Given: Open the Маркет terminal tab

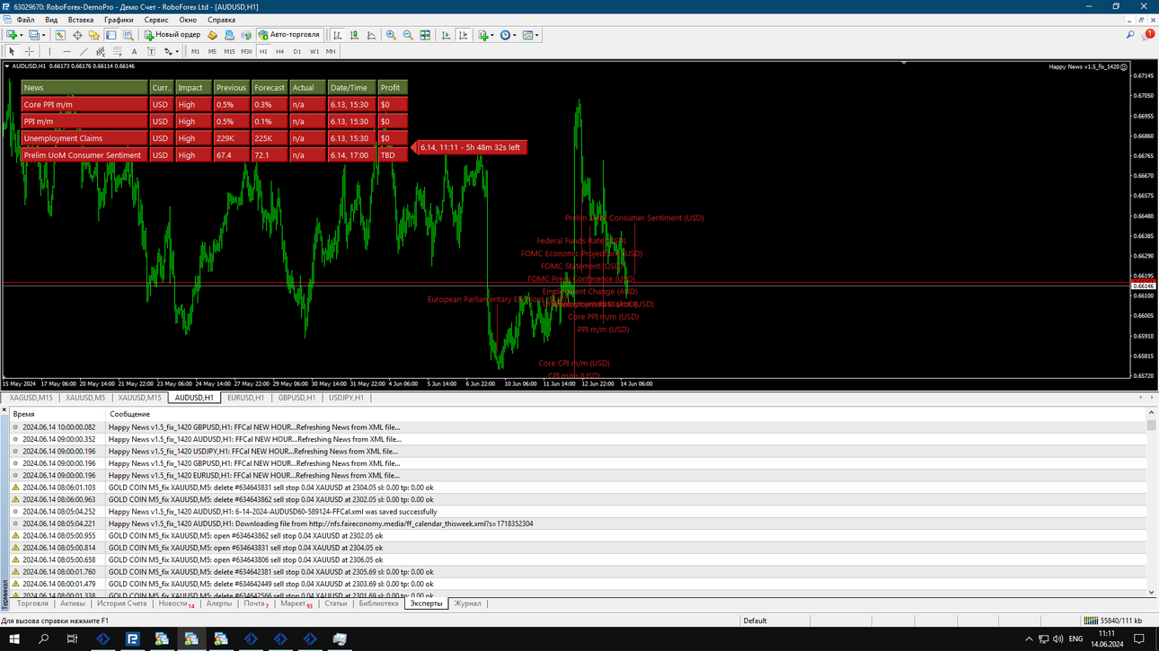Looking at the screenshot, I should 296,603.
